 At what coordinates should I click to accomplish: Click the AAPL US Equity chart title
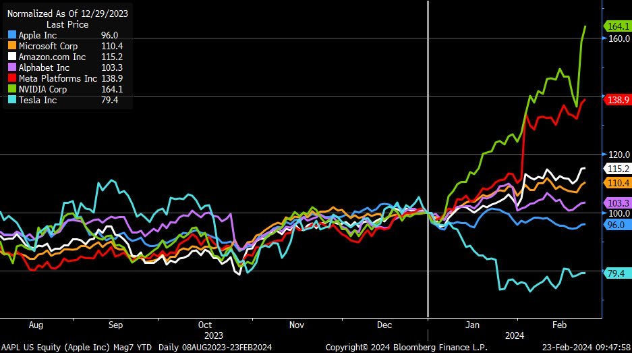click(x=77, y=348)
